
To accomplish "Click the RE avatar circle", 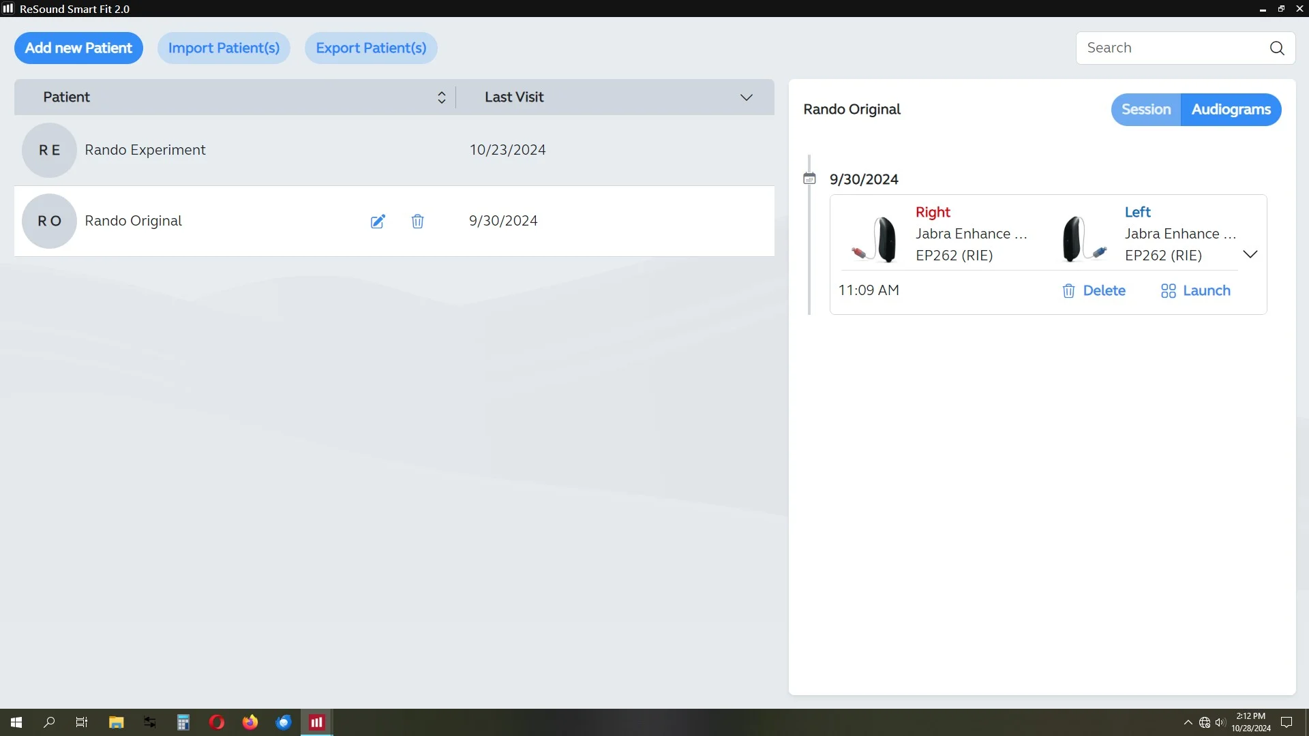I will 49,150.
